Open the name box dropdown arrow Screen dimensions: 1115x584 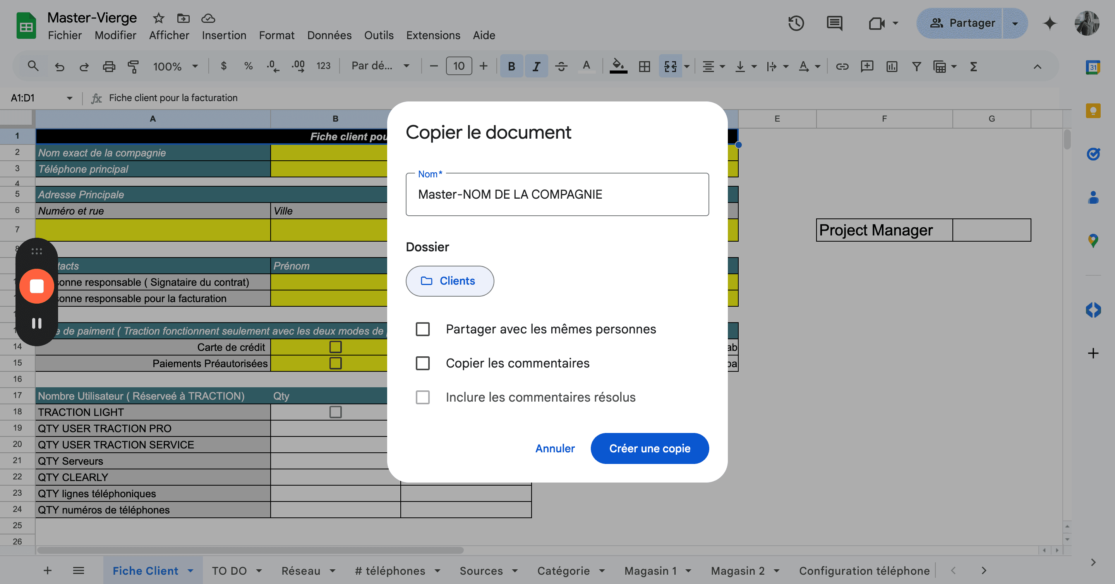pyautogui.click(x=69, y=98)
